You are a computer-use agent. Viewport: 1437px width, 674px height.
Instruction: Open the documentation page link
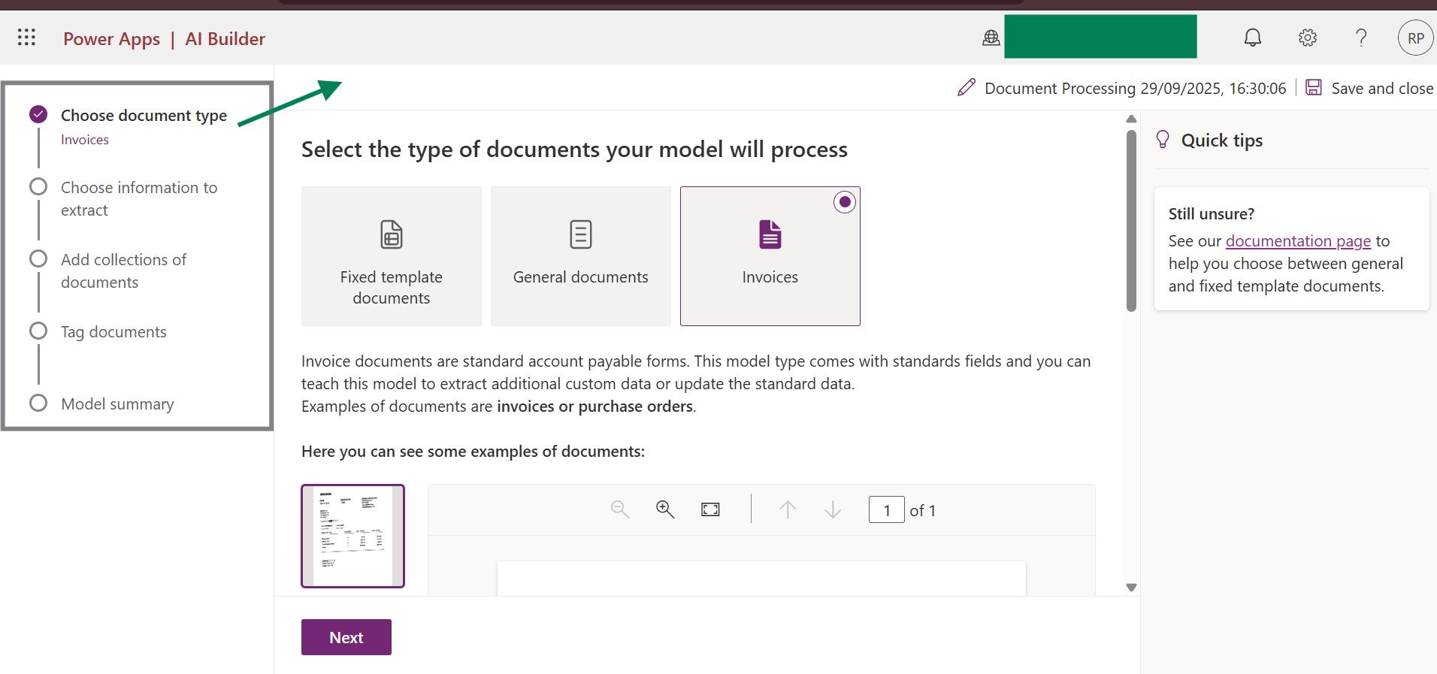point(1298,241)
